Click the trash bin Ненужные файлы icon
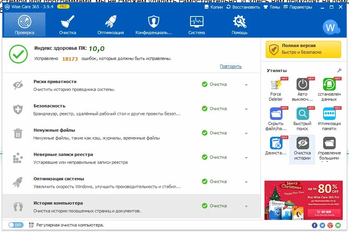Image resolution: width=349 pixels, height=232 pixels. [x=18, y=133]
